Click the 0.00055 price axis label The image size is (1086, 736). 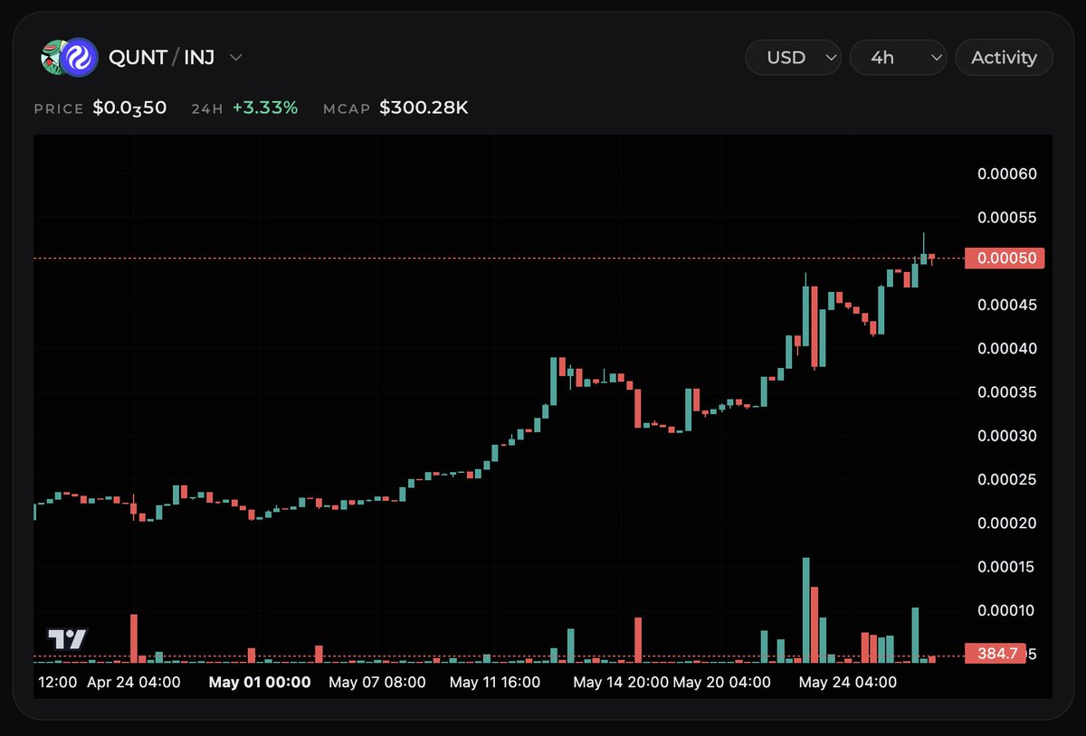pyautogui.click(x=1007, y=218)
